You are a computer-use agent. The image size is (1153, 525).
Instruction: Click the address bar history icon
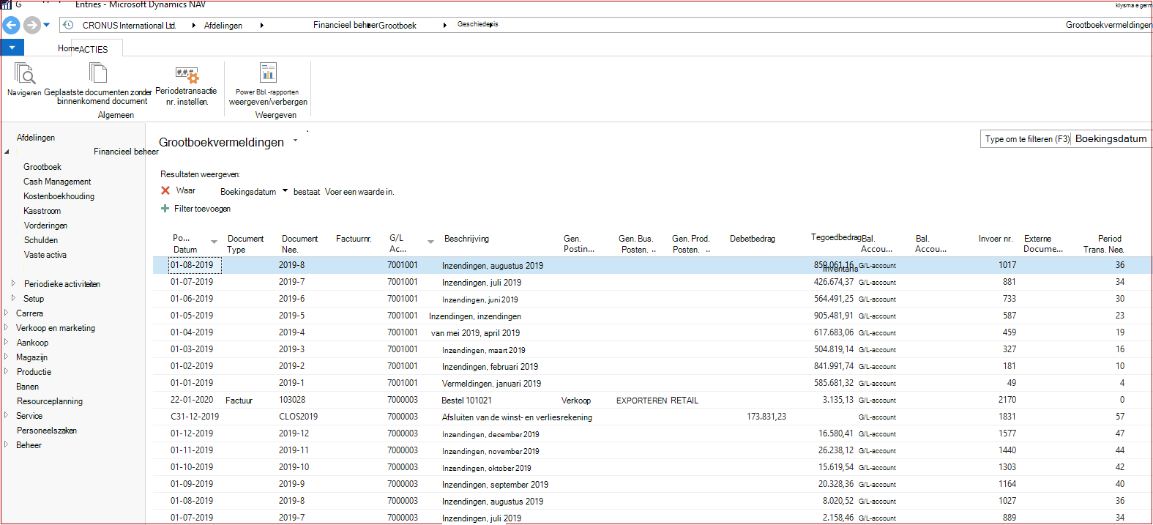coord(68,25)
